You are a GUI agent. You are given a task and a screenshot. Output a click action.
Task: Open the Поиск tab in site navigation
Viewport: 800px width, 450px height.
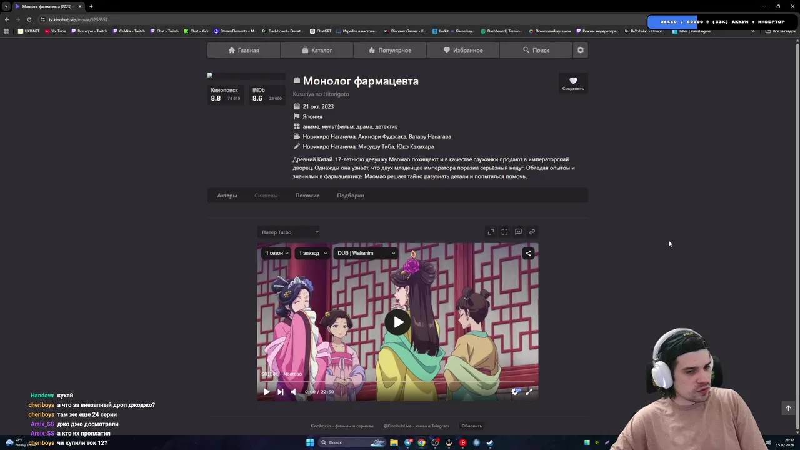tap(536, 50)
